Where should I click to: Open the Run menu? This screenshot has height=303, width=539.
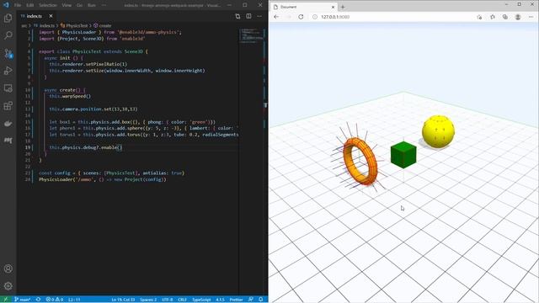[x=92, y=5]
